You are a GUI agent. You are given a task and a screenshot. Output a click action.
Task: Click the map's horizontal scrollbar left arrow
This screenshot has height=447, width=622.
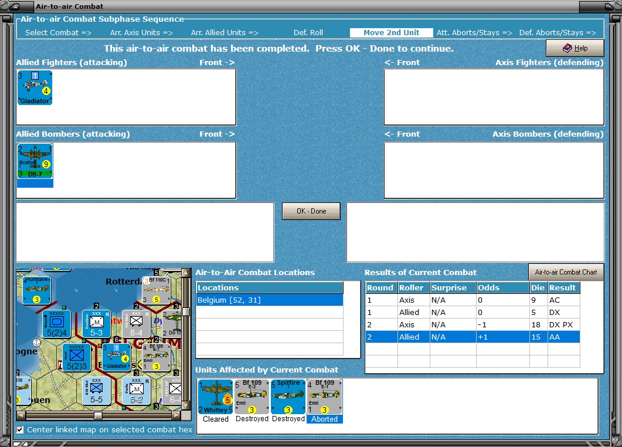(22, 415)
